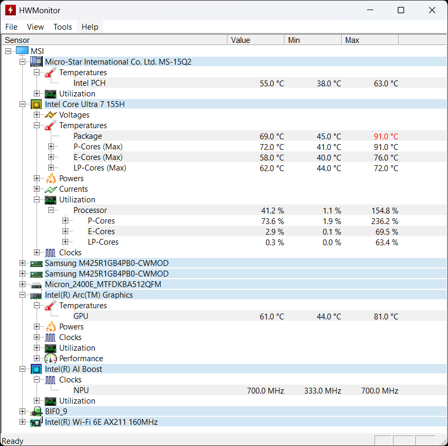Click the Value column header
The image size is (448, 446).
[x=256, y=40]
